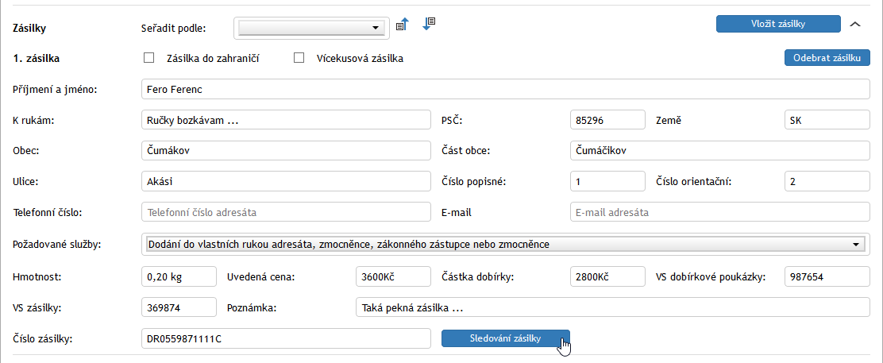Screen dimensions: 883x363
Task: Click the sort ascending icon
Action: click(402, 25)
